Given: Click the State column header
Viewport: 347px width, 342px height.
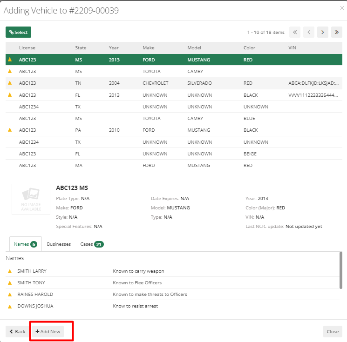Looking at the screenshot, I should [x=81, y=48].
